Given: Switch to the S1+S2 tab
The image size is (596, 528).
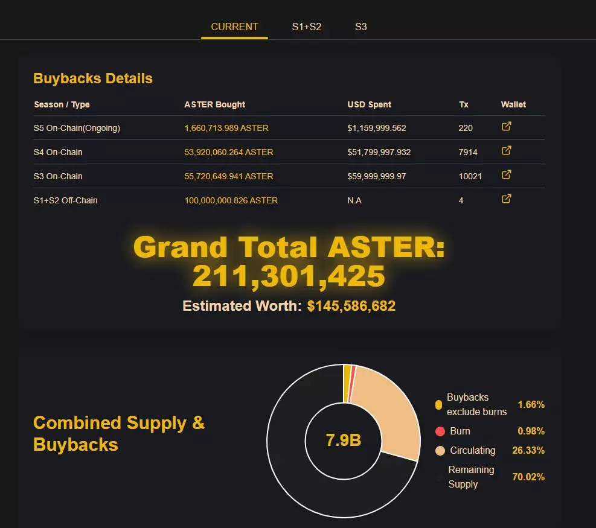Looking at the screenshot, I should [x=307, y=27].
